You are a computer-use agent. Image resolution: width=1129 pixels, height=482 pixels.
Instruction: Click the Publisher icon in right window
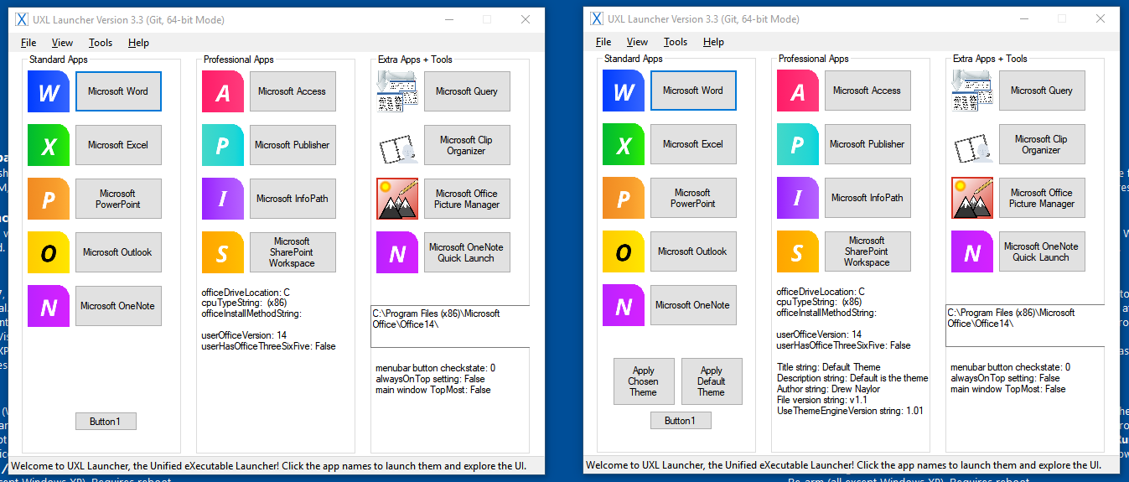point(798,144)
